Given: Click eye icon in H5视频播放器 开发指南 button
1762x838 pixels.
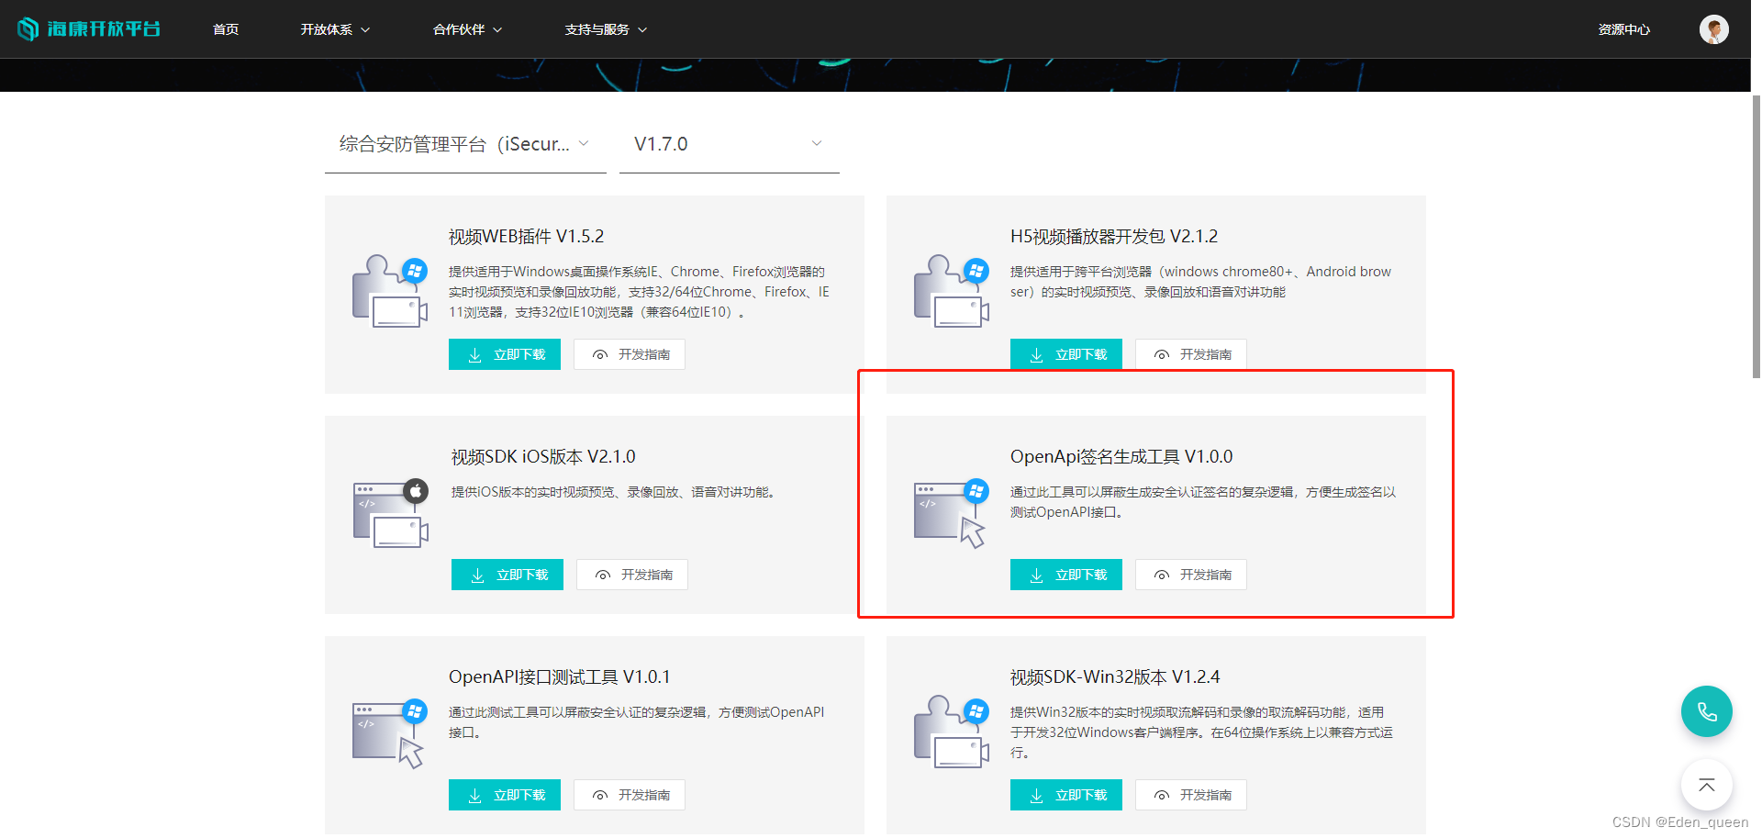Looking at the screenshot, I should [x=1162, y=355].
